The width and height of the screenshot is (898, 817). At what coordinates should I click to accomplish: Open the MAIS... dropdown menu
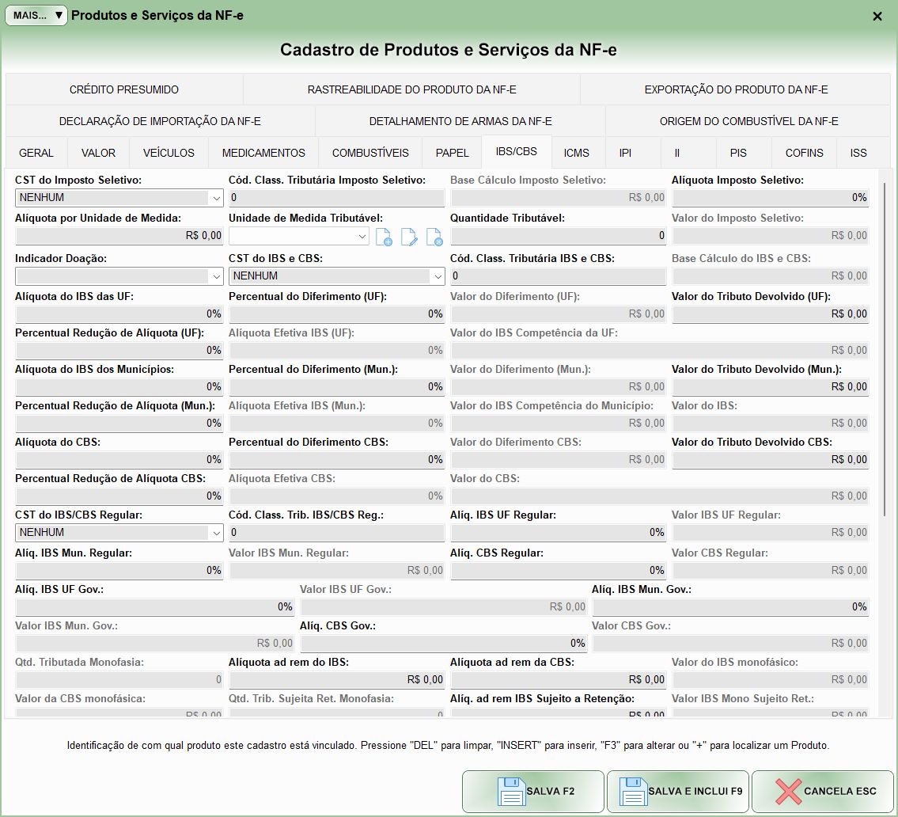(x=36, y=15)
